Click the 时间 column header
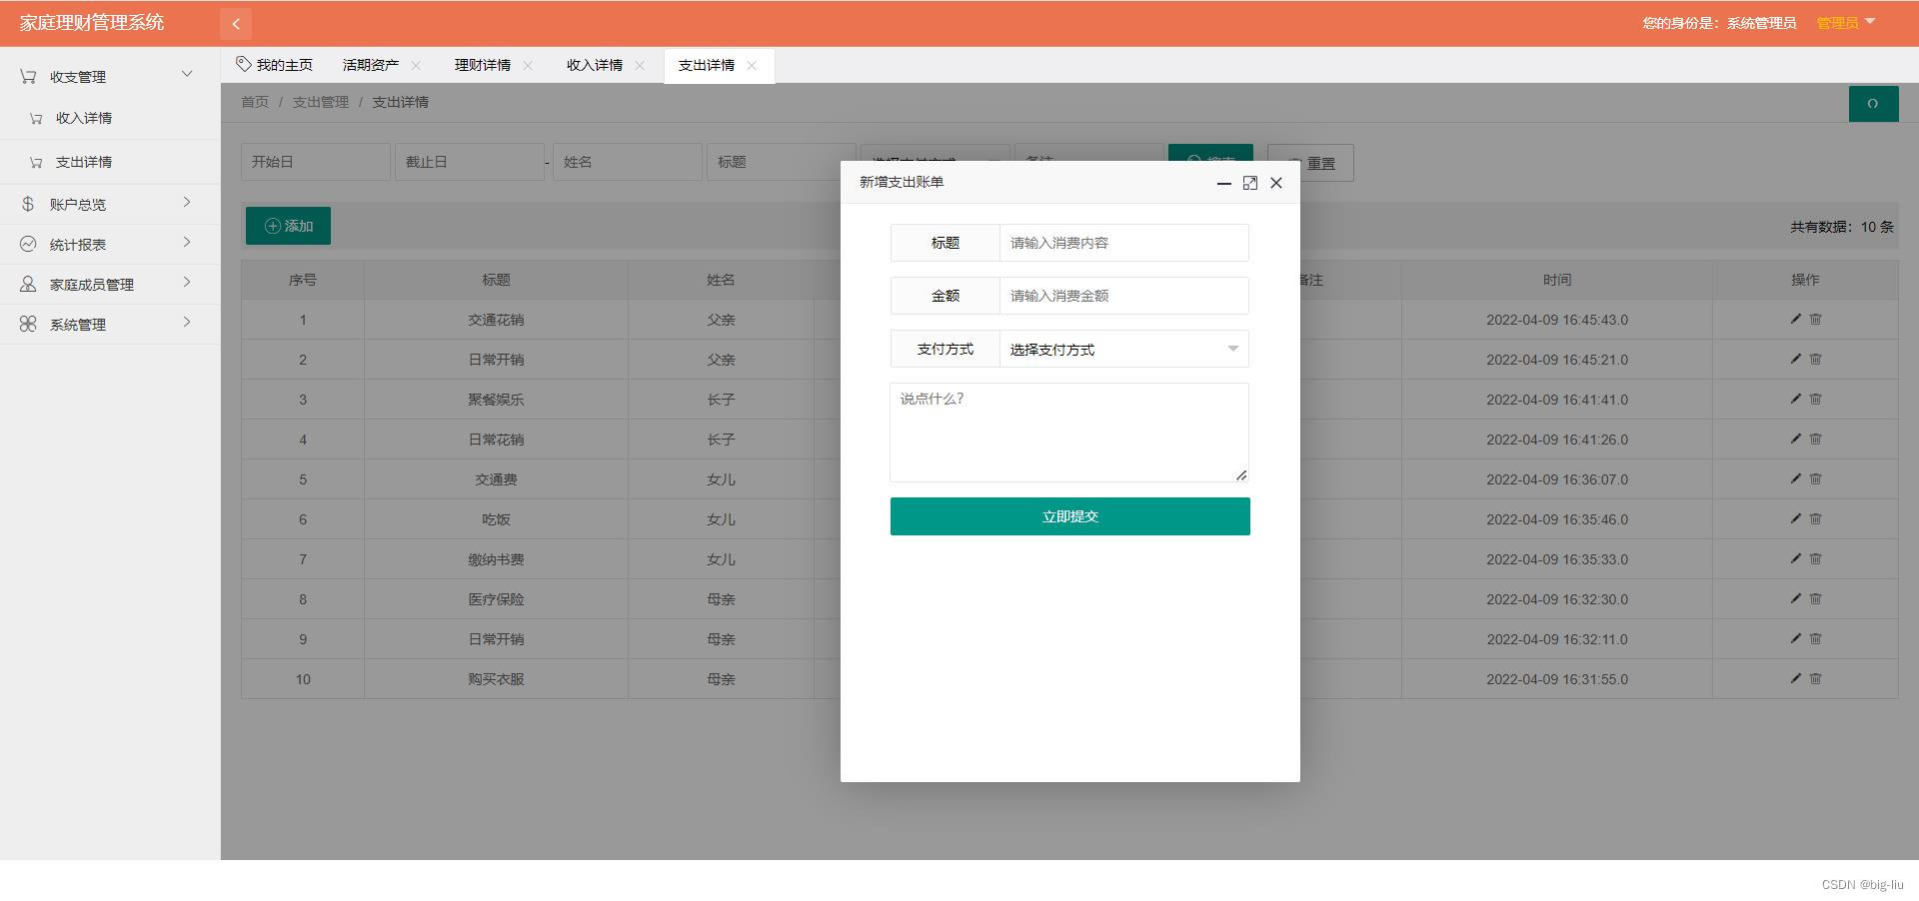 coord(1556,280)
